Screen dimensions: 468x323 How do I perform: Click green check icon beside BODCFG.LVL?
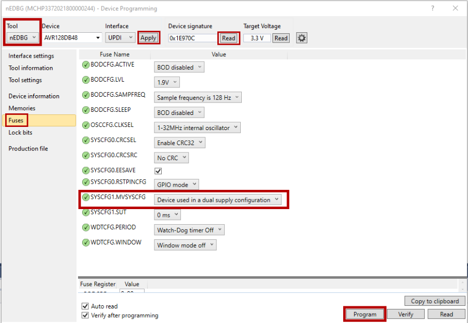pos(86,80)
